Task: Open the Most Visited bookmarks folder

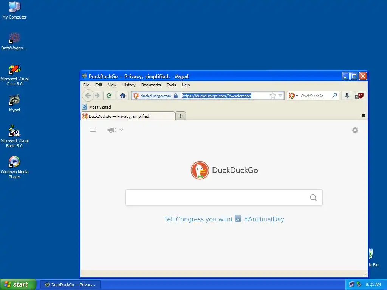Action: pos(97,107)
